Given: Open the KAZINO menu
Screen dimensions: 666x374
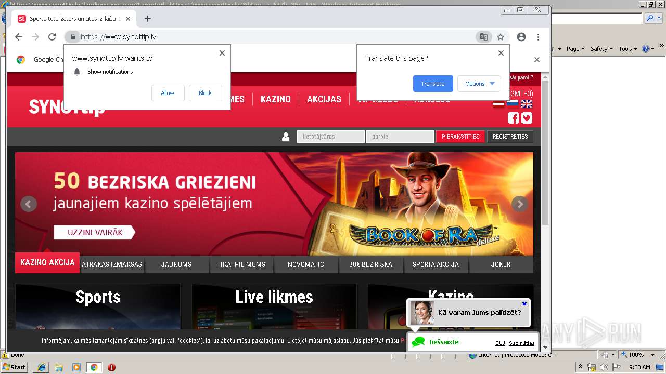Looking at the screenshot, I should pyautogui.click(x=276, y=99).
